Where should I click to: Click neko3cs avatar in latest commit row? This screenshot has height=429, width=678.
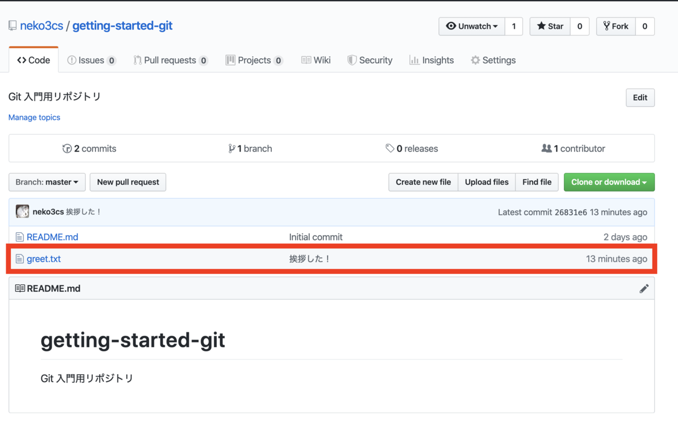[22, 212]
